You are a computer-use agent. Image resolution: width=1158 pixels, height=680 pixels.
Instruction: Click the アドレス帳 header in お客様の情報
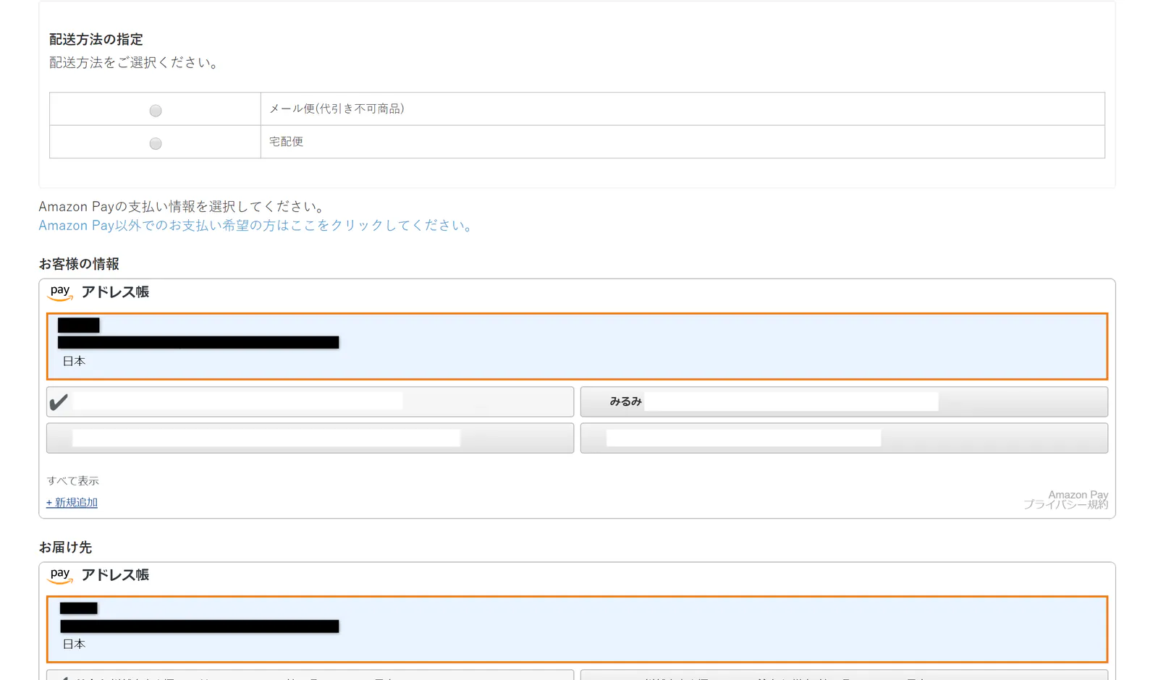[115, 292]
